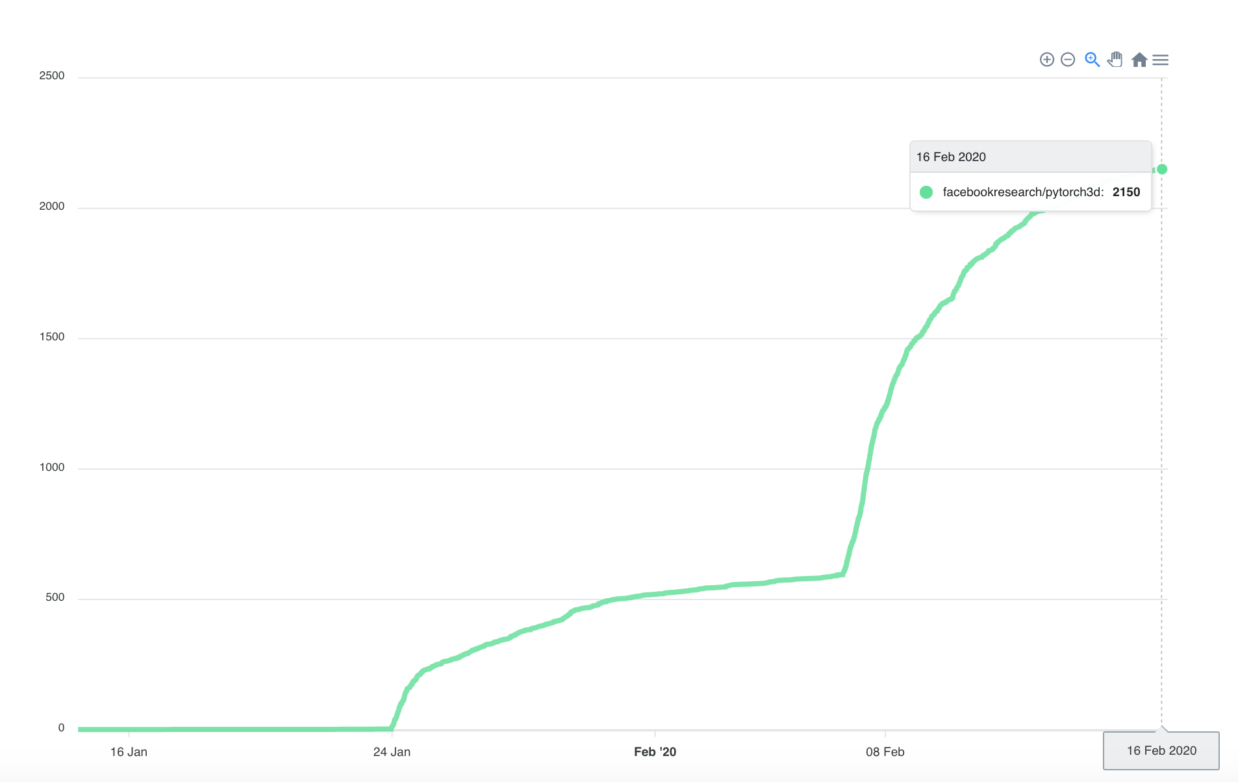Click the 500 y-axis label
1238x782 pixels.
55,598
